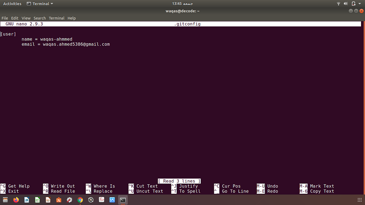Click the '^G Get Help' shortcut
Viewport: 365px width, 205px height.
click(15, 186)
